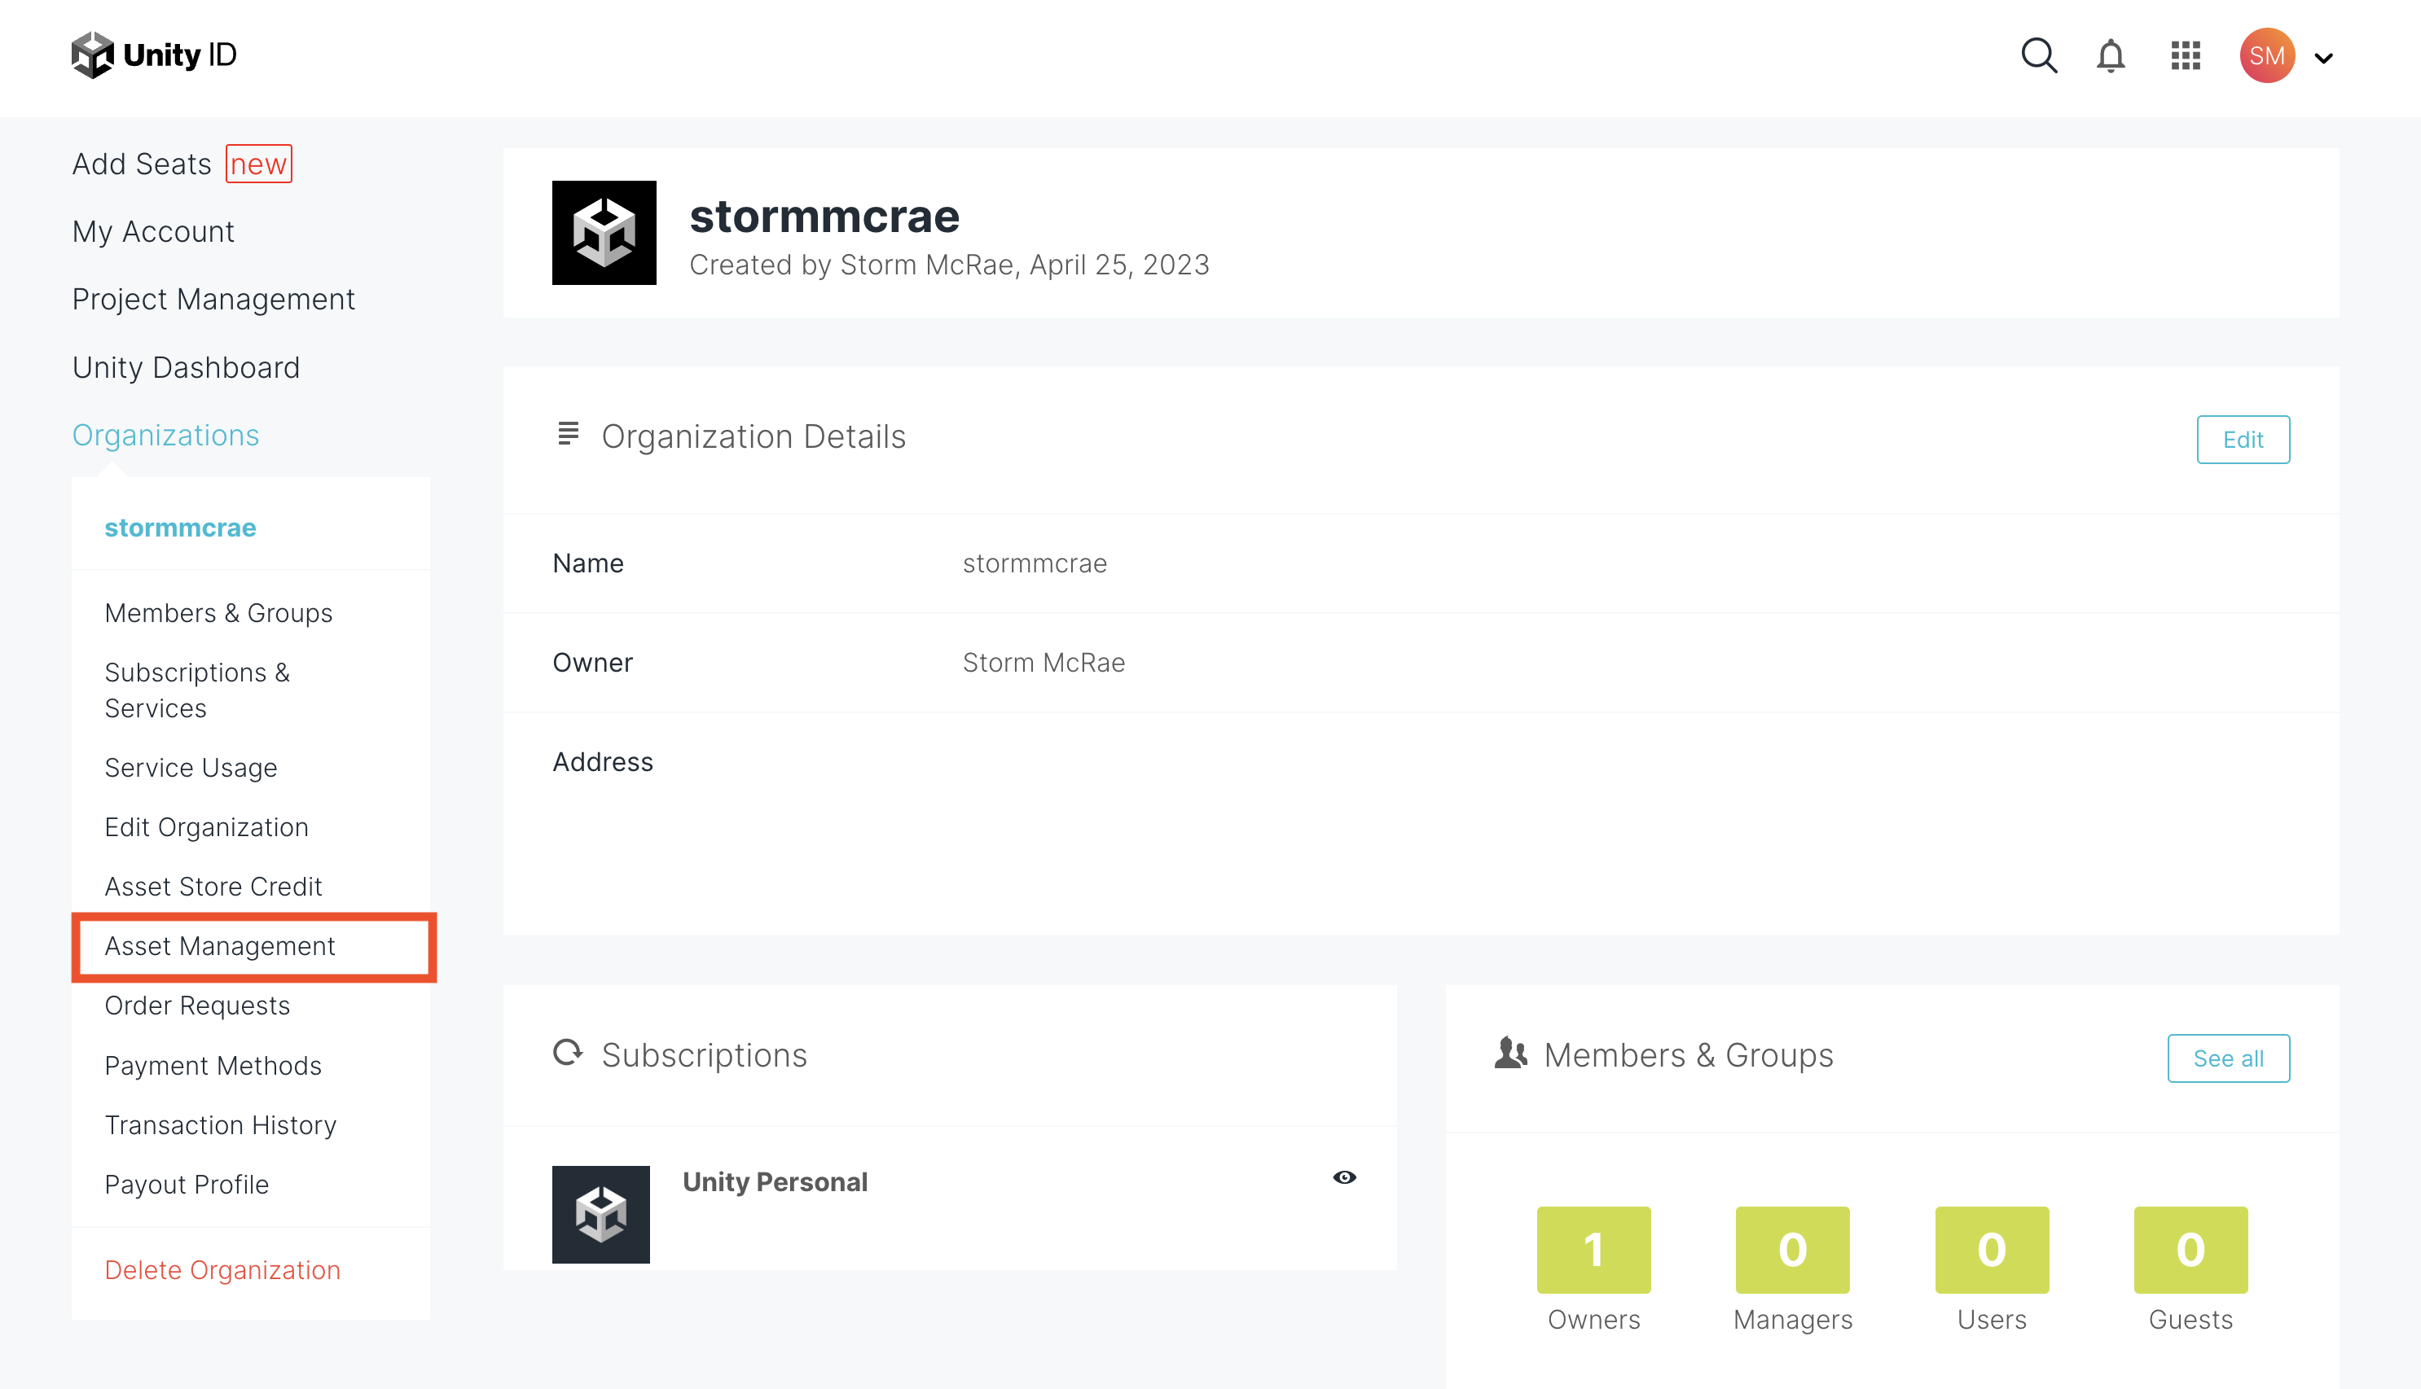Open Service Usage
Image resolution: width=2421 pixels, height=1389 pixels.
point(191,768)
